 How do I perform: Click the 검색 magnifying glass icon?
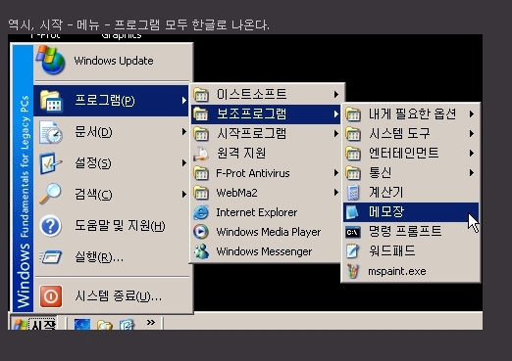pos(50,194)
